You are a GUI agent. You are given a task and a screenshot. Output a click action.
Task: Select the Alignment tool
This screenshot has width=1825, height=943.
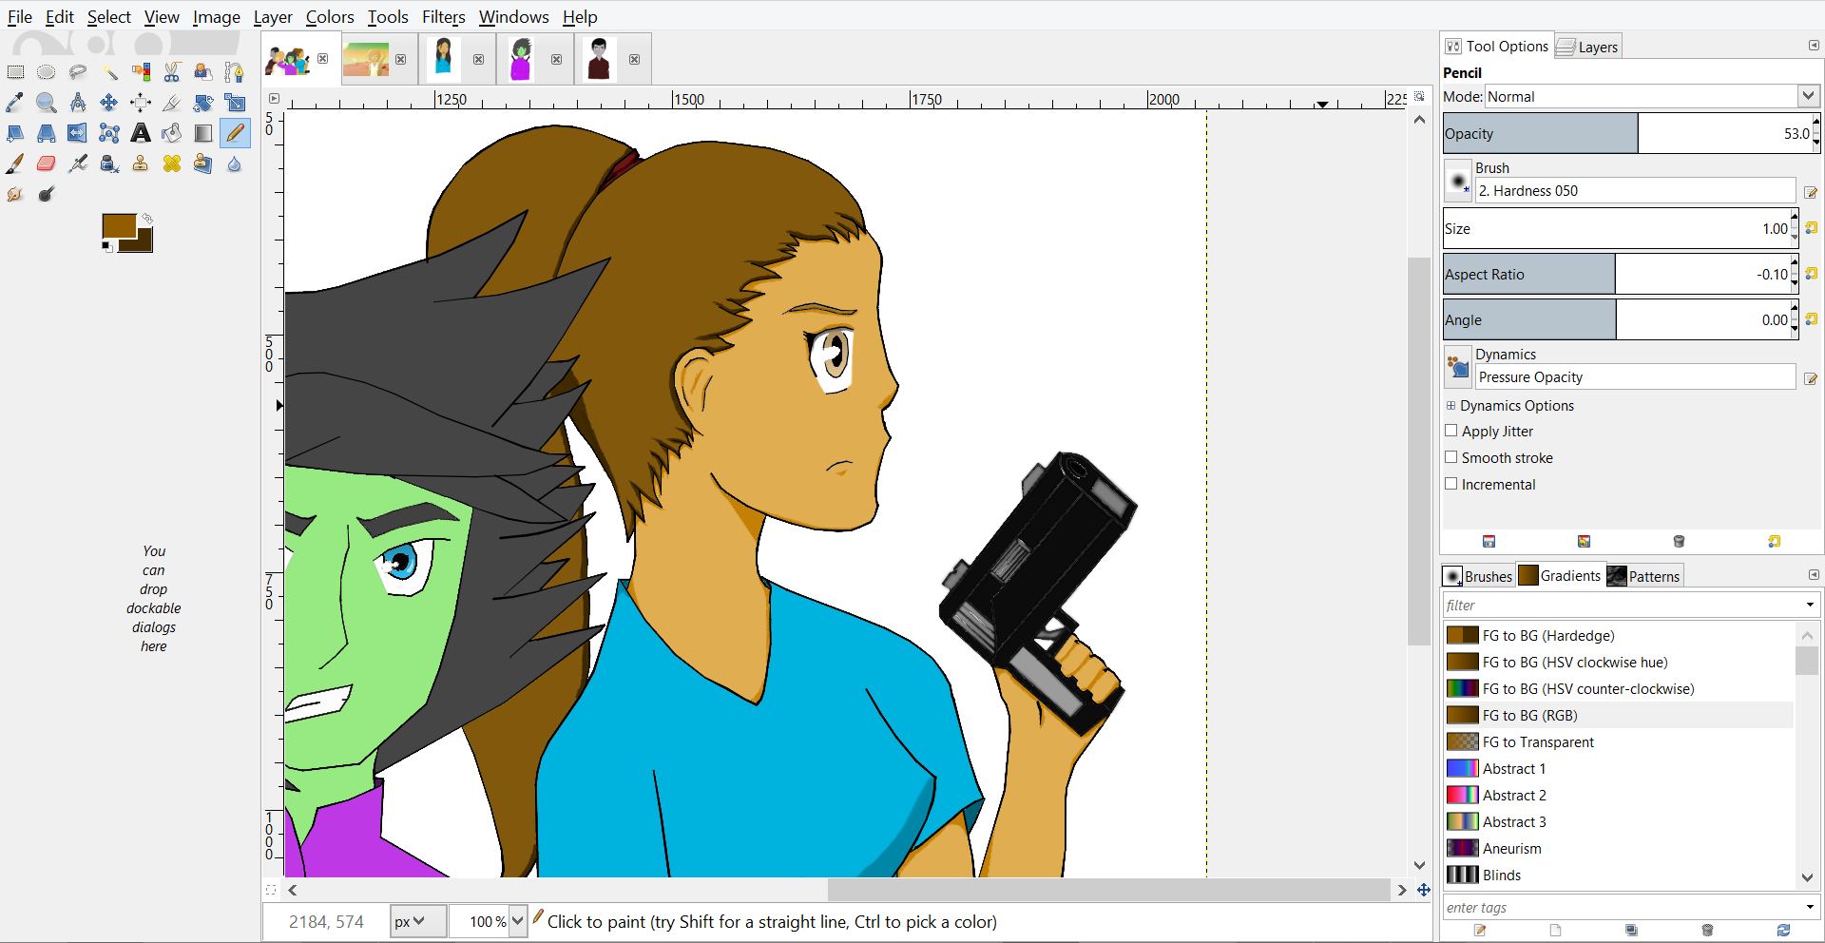click(141, 103)
